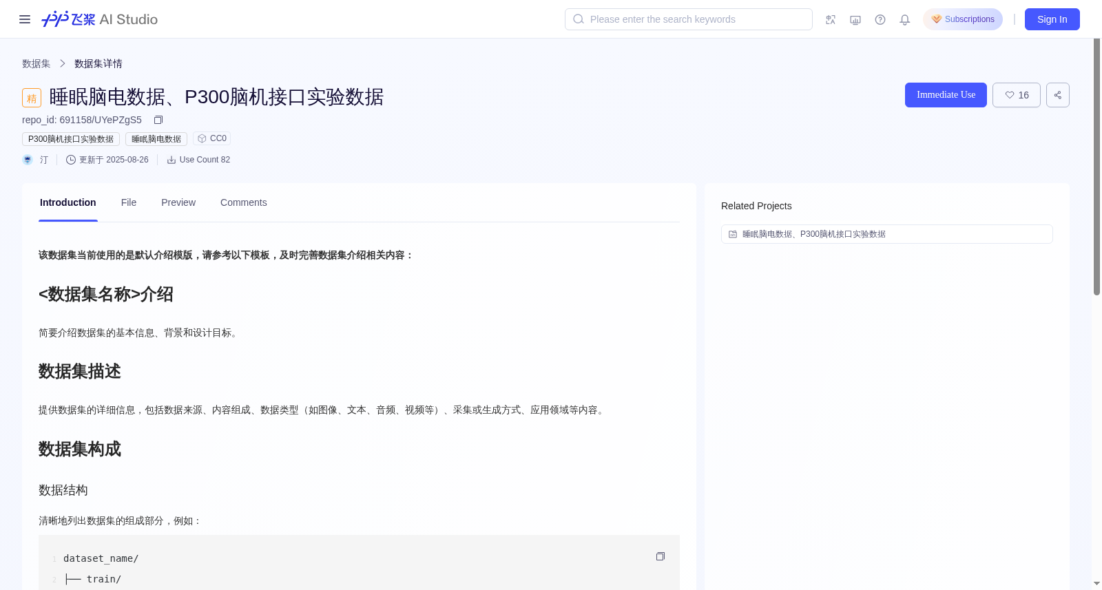Click the Use Count 82 text

(x=205, y=160)
